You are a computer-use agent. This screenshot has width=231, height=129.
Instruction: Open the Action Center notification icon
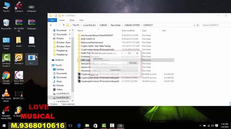(x=217, y=126)
